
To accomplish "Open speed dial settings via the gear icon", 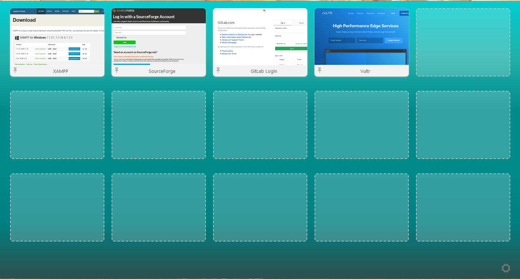I will click(x=506, y=268).
